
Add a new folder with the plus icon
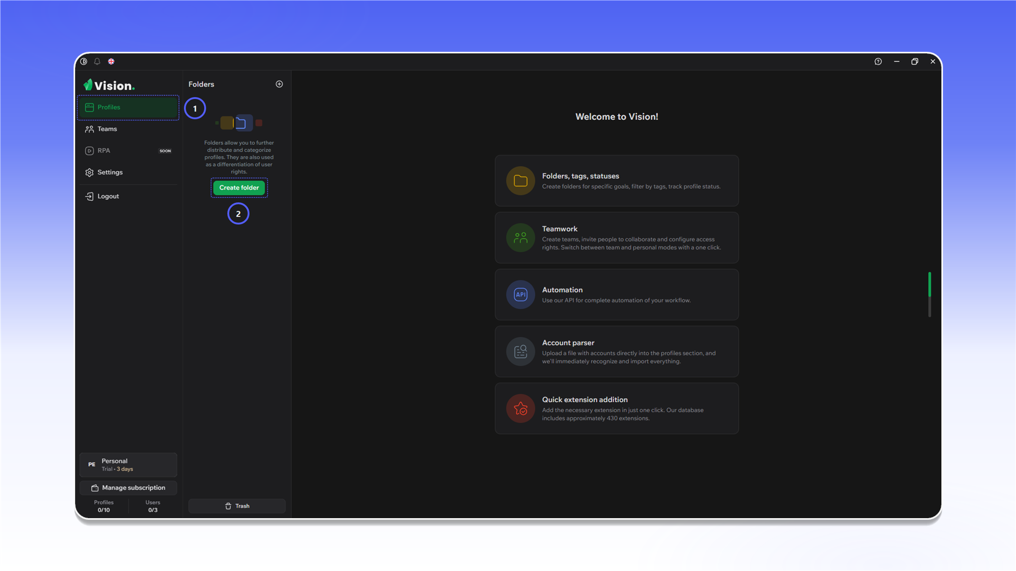coord(279,84)
